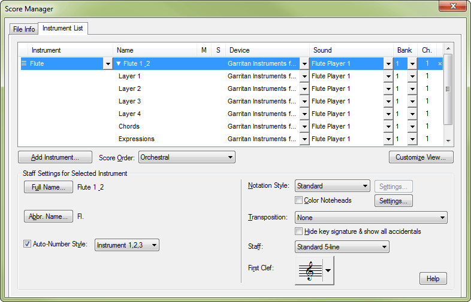This screenshot has height=302, width=471.
Task: Click the Add Instrument button
Action: click(x=55, y=157)
